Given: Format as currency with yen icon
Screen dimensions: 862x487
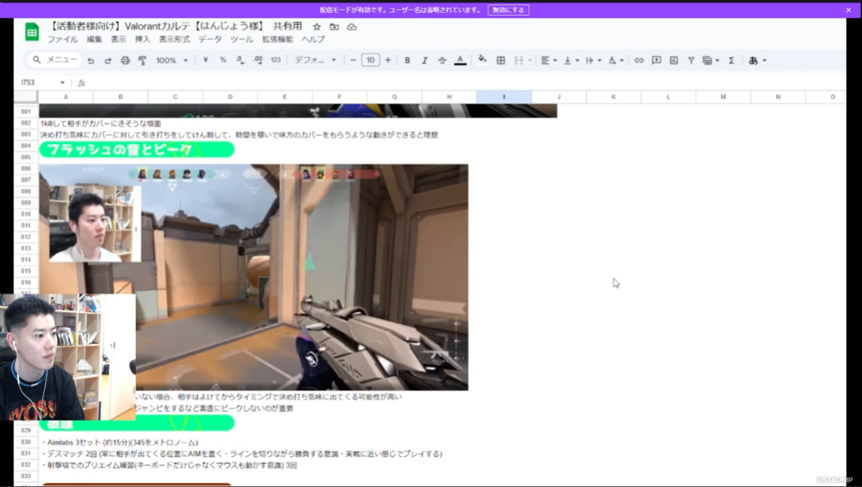Looking at the screenshot, I should click(205, 60).
